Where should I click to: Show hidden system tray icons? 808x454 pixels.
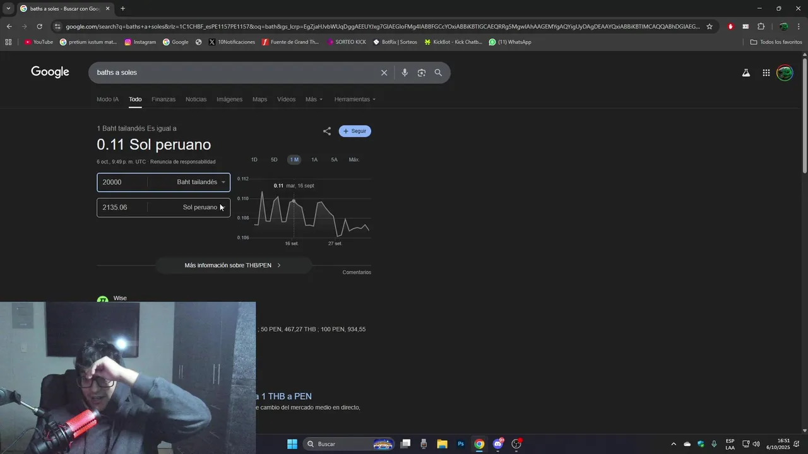673,444
